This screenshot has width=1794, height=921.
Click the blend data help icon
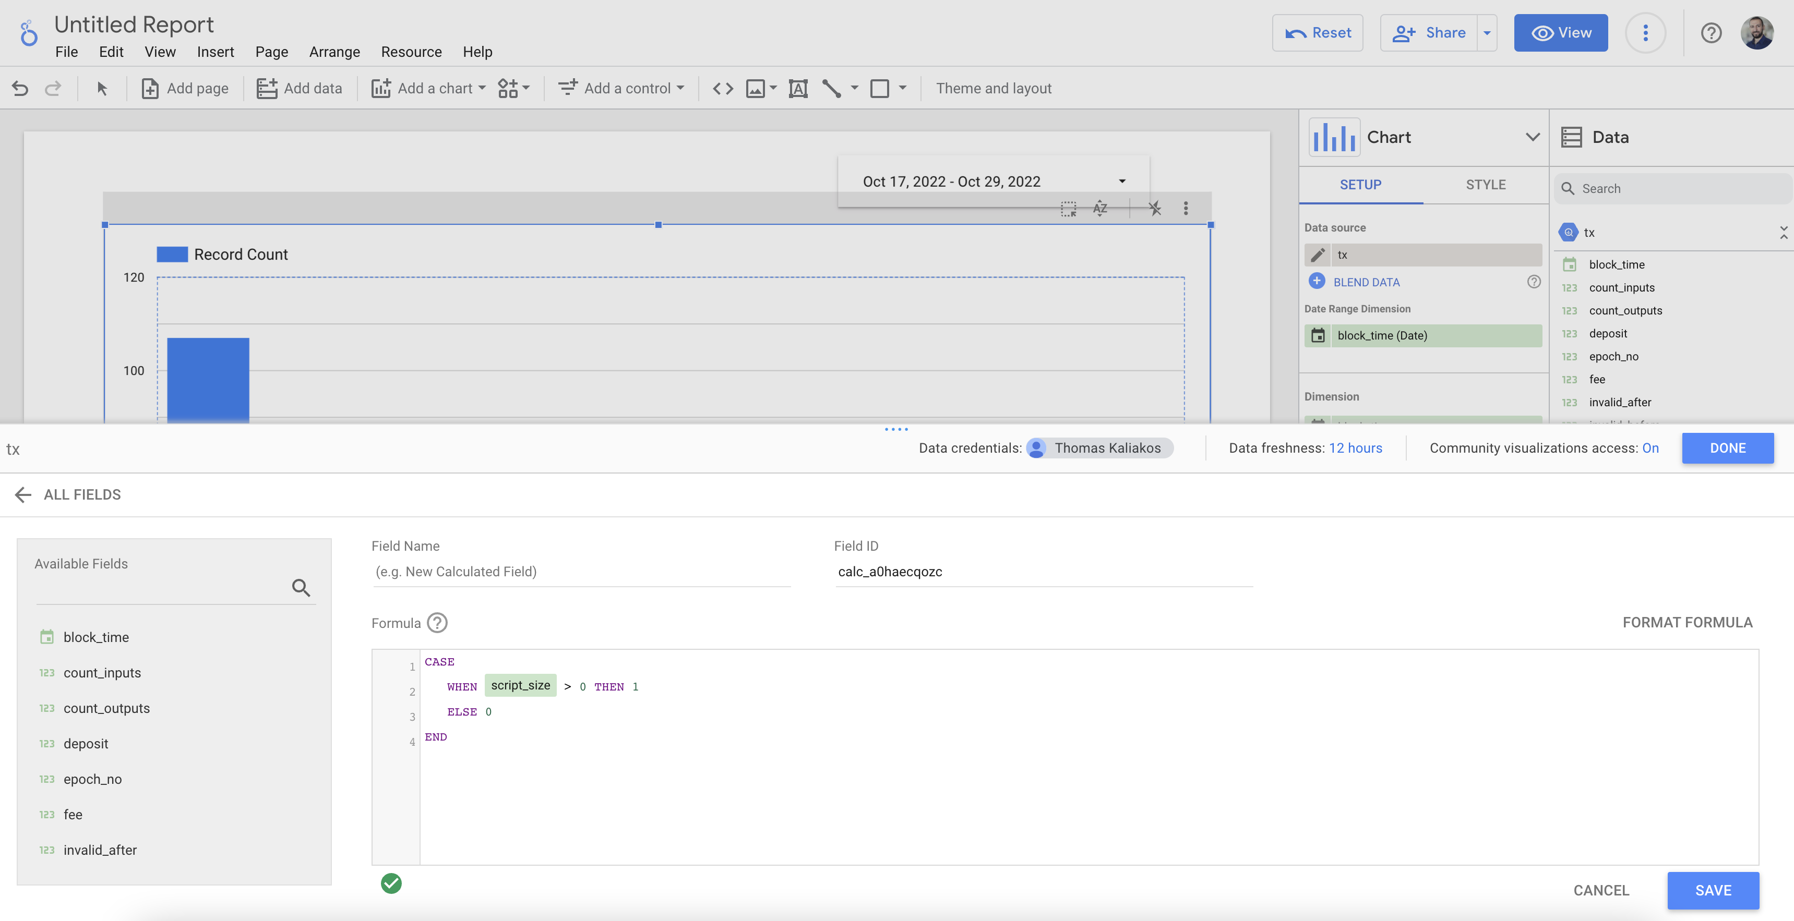point(1534,282)
